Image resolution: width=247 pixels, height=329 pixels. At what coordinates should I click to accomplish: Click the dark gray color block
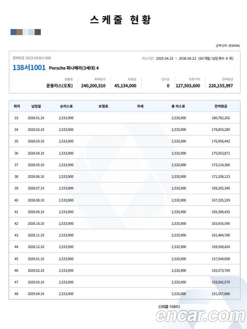(38, 32)
